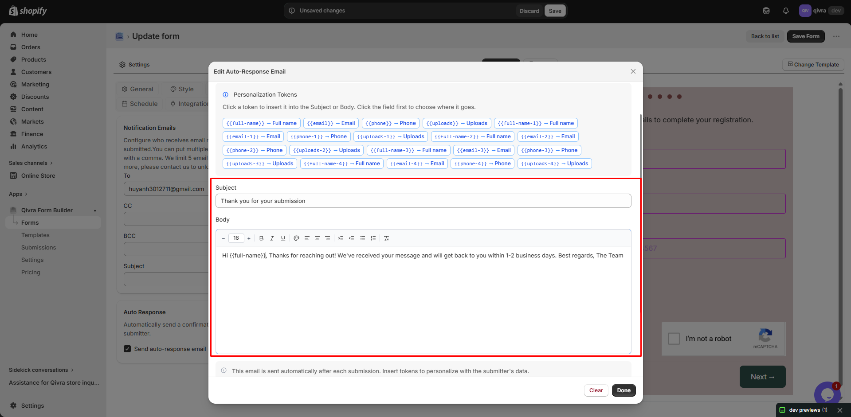Open Pricing under Qivra Form Builder
Image resolution: width=851 pixels, height=417 pixels.
click(31, 272)
